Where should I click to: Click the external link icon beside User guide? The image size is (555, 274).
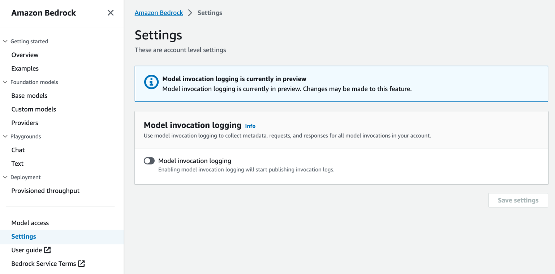coord(47,250)
